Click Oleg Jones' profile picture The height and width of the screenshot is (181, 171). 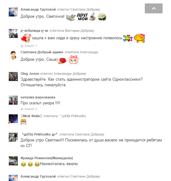point(13,76)
